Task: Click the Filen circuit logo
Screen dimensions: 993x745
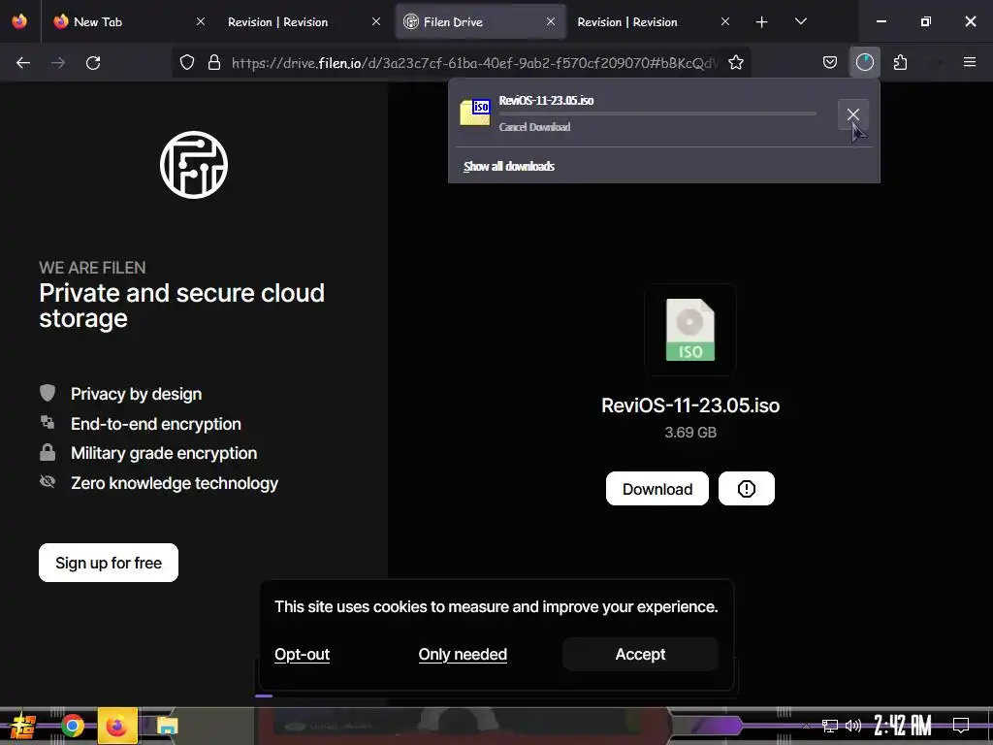Action: (194, 165)
